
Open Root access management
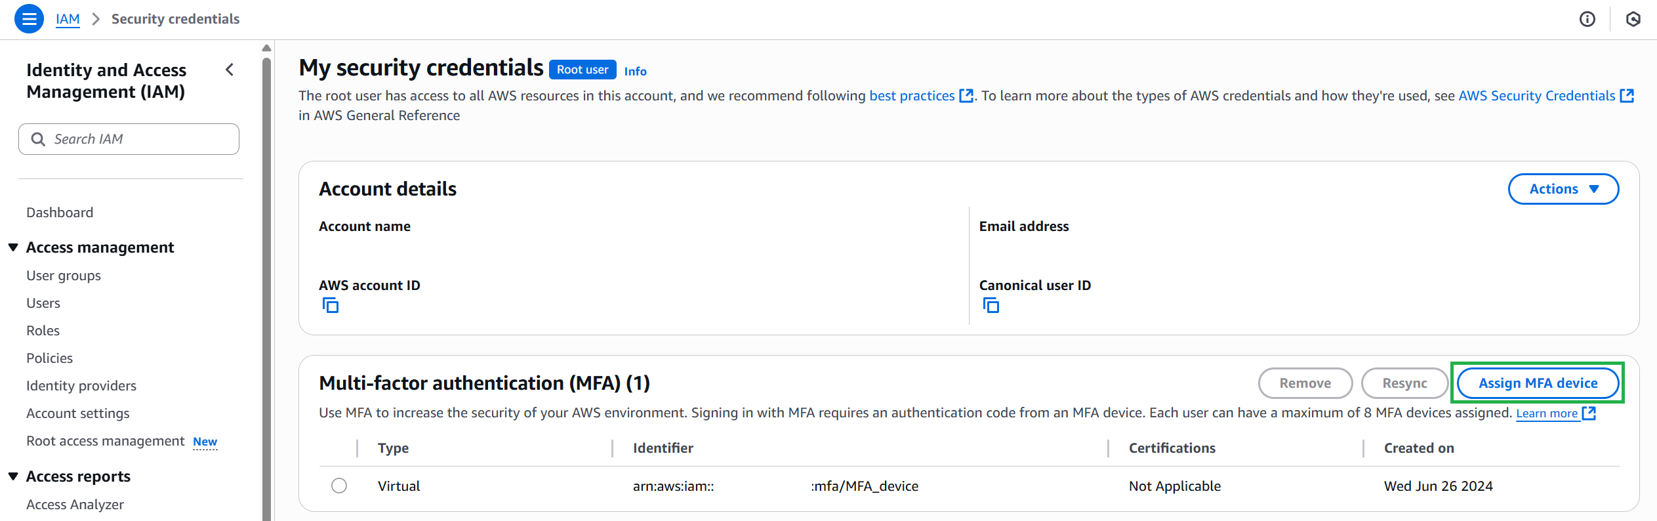[106, 441]
